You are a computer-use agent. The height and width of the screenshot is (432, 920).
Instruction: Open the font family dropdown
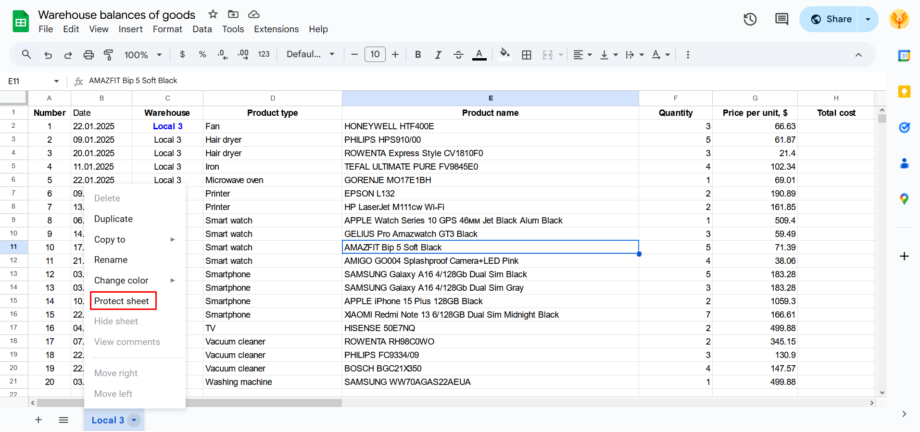311,55
